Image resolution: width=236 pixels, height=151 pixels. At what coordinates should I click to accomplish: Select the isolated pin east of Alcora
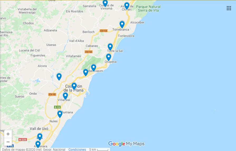(59, 76)
